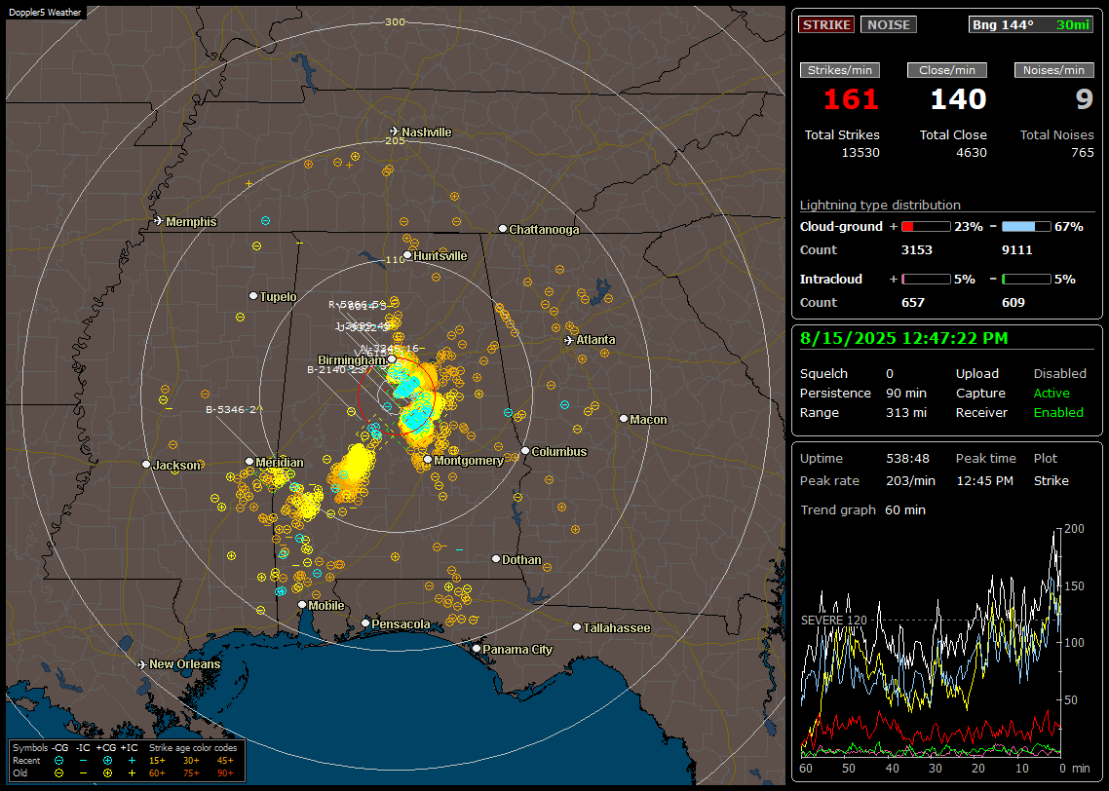
Task: Click the Capture Active status
Action: click(1052, 393)
